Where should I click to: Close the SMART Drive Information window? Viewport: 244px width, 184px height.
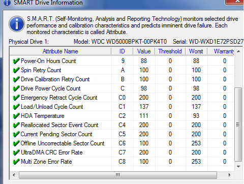click(235, 2)
